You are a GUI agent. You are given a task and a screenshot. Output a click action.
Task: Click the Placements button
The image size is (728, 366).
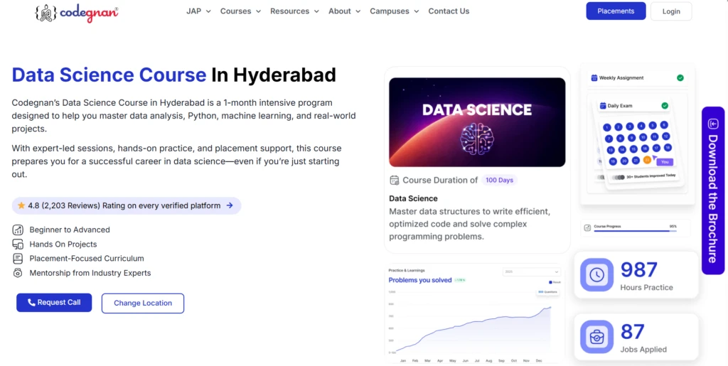click(616, 11)
